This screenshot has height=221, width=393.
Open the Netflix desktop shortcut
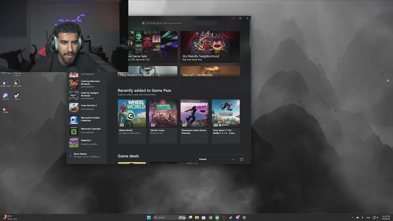6,110
